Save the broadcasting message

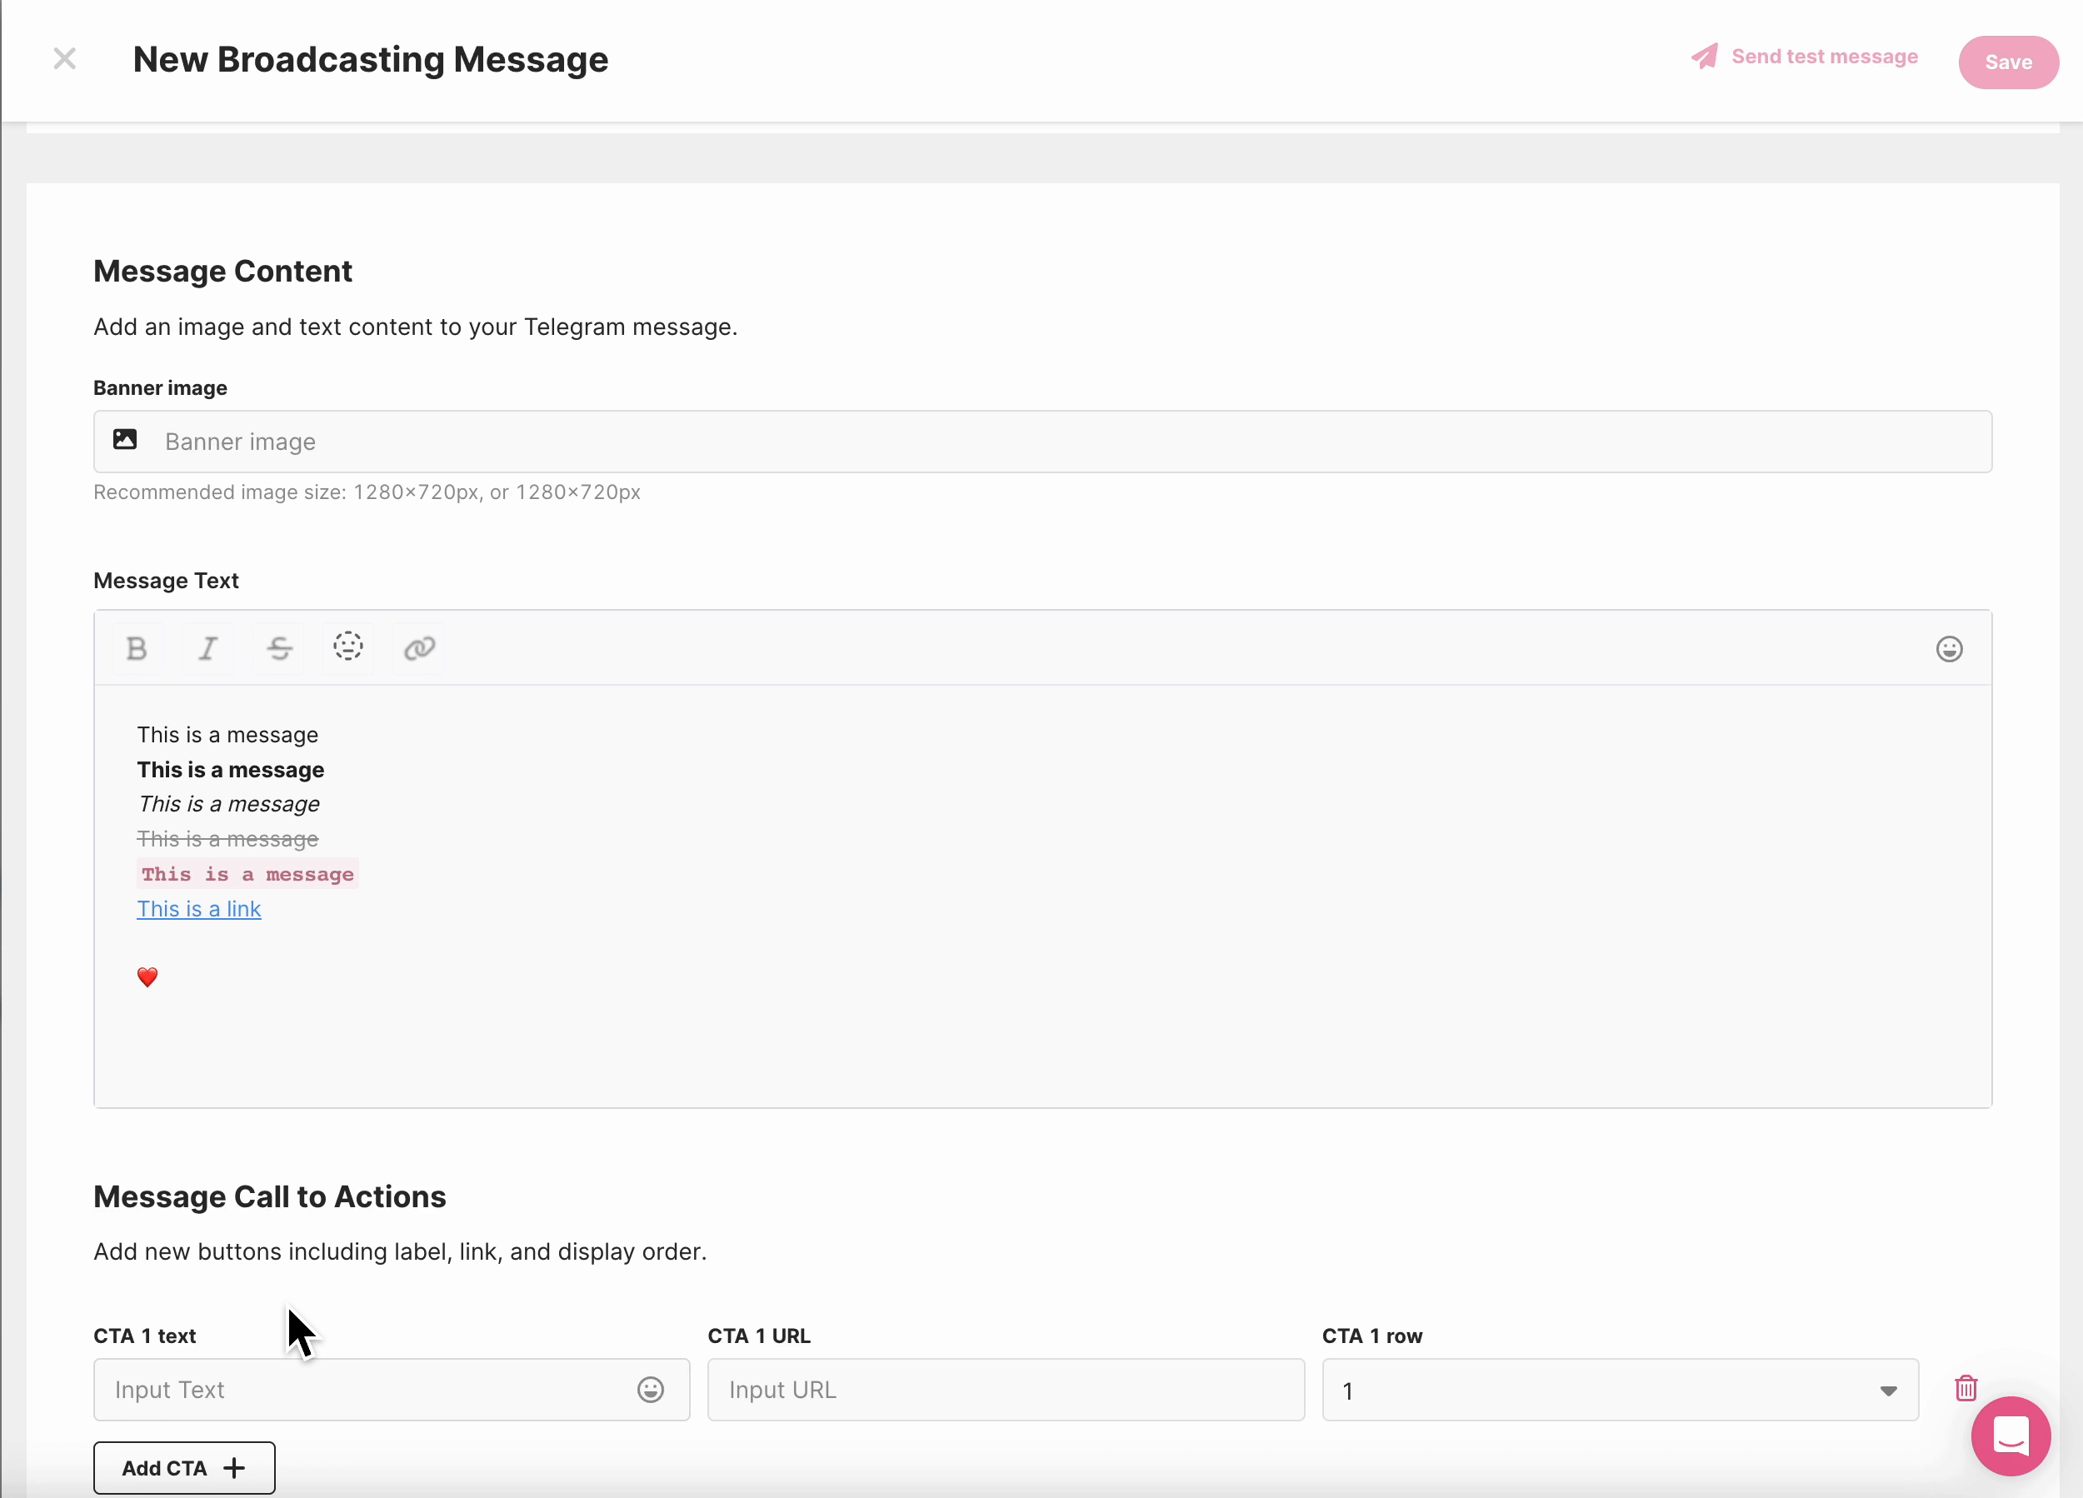[2008, 62]
